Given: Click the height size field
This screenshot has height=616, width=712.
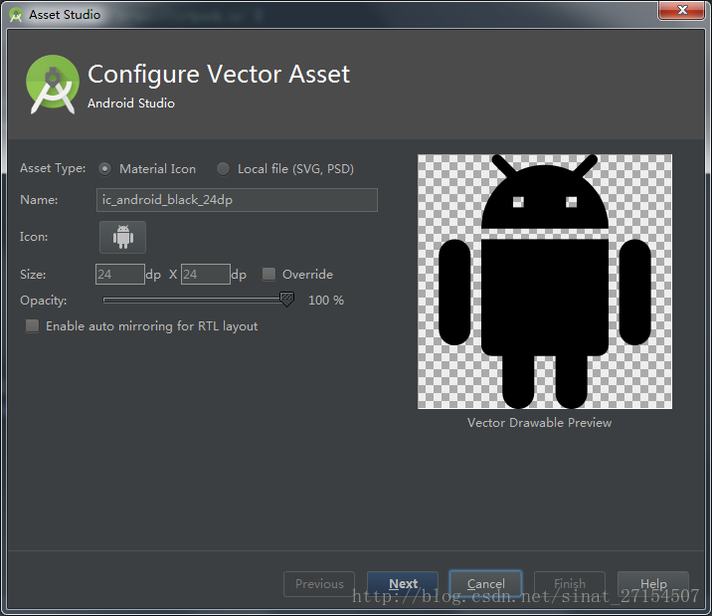Looking at the screenshot, I should click(205, 275).
